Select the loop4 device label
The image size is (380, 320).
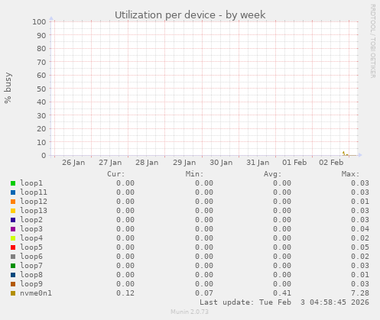pyautogui.click(x=31, y=238)
